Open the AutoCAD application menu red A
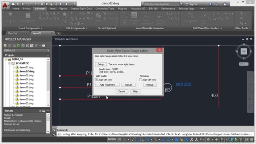Image resolution: width=256 pixels, height=144 pixels. point(6,6)
